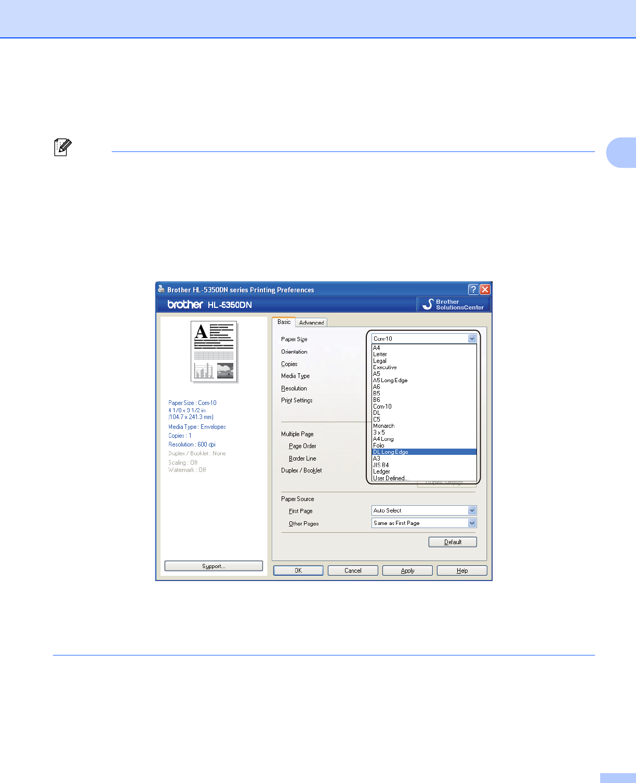Click the Media Type label

pos(295,376)
